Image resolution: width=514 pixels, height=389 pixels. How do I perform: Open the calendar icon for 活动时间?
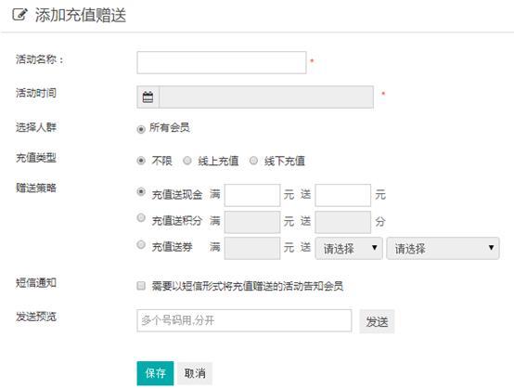[x=148, y=97]
